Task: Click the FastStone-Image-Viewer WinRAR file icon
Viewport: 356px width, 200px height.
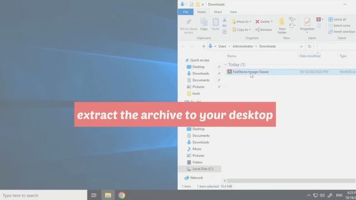Action: tap(229, 72)
